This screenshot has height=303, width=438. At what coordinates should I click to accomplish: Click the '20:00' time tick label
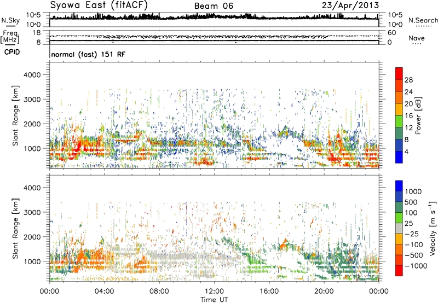click(324, 292)
